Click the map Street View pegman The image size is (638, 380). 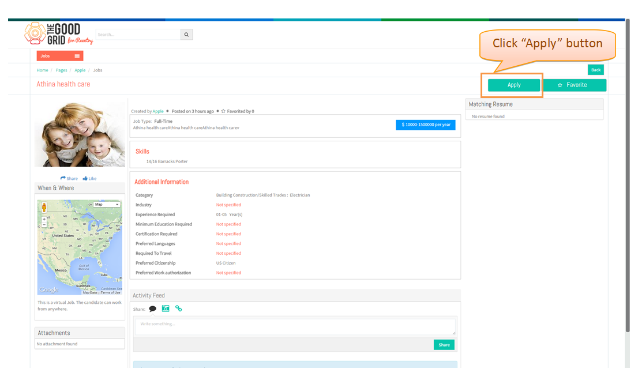click(44, 207)
